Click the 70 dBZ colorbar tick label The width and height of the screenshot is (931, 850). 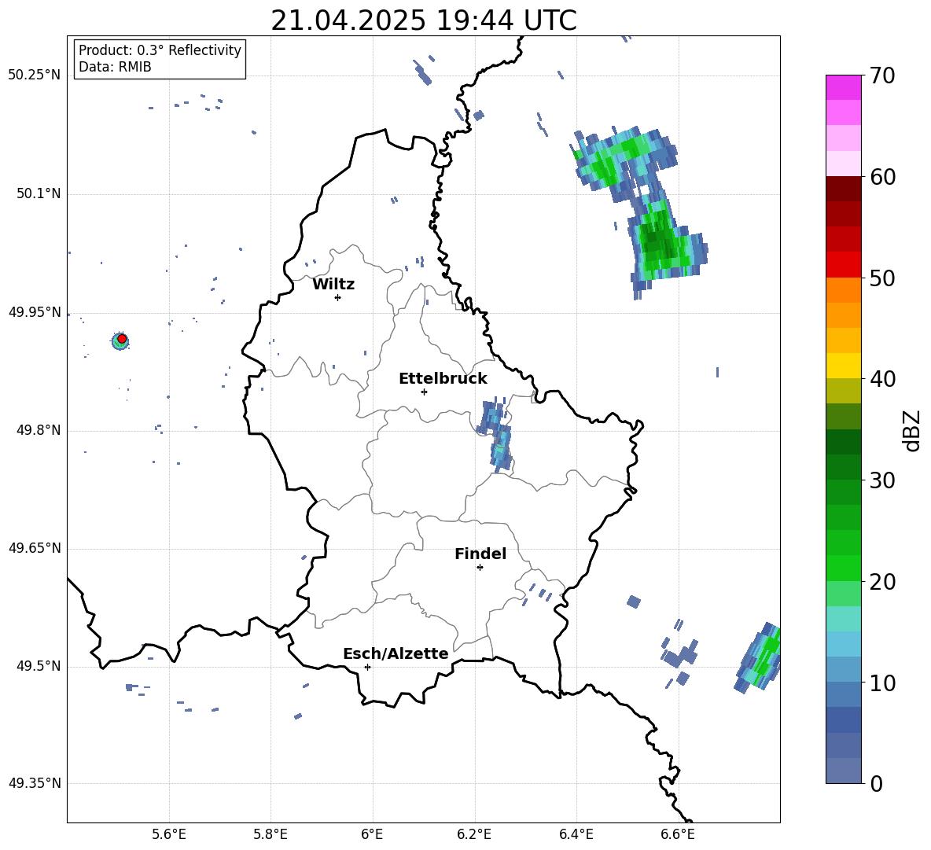coord(882,76)
